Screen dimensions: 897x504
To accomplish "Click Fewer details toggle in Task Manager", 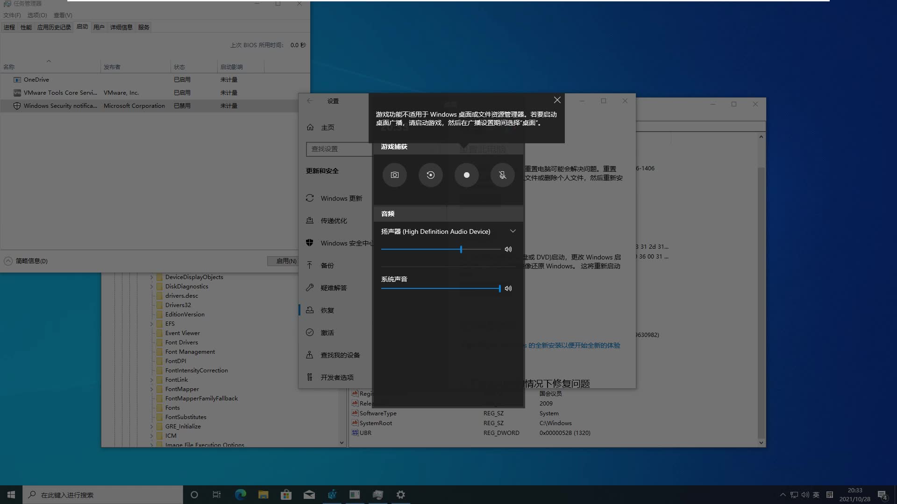I will tap(26, 261).
